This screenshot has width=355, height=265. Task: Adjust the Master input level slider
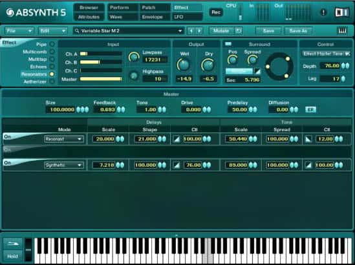tap(101, 79)
